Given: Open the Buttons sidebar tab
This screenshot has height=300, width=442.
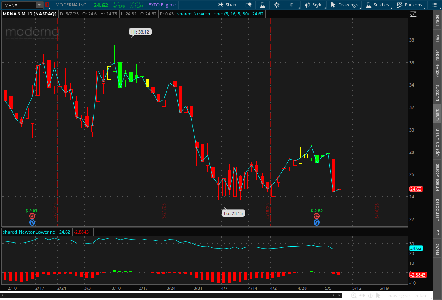Looking at the screenshot, I should click(437, 93).
